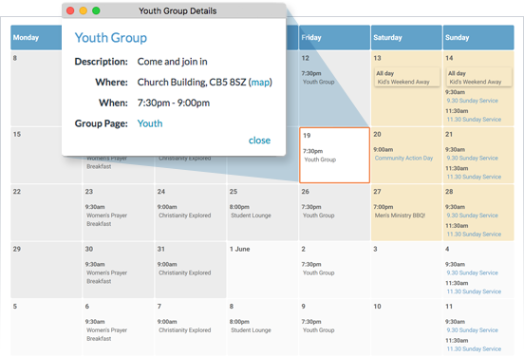Click the green maximize window button
Screen dimensions: 524x357
tap(96, 10)
